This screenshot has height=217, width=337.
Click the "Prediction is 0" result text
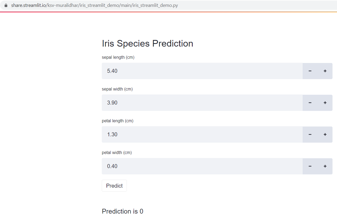(123, 211)
